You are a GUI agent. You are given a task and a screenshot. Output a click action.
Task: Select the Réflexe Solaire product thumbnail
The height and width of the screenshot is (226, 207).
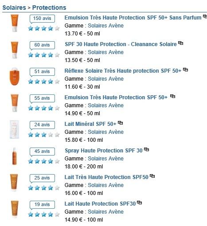[14, 76]
